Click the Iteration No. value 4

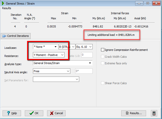[x=15, y=26]
